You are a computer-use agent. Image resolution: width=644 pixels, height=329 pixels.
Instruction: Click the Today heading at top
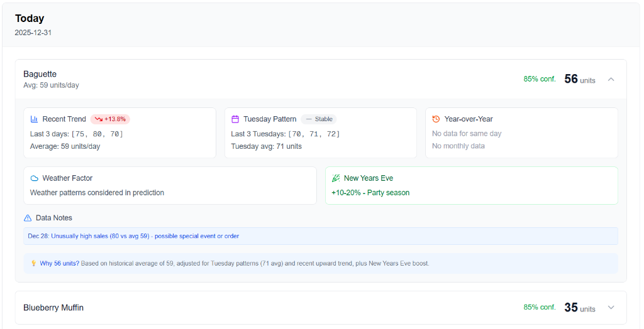[x=30, y=19]
